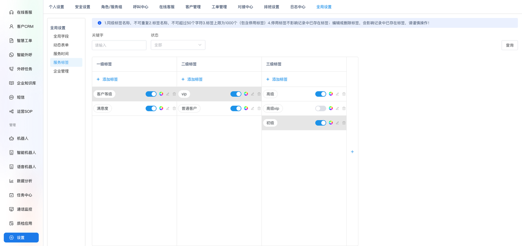The height and width of the screenshot is (246, 522).
Task: Delete the 普通客户 tag via trash icon
Action: click(x=259, y=109)
